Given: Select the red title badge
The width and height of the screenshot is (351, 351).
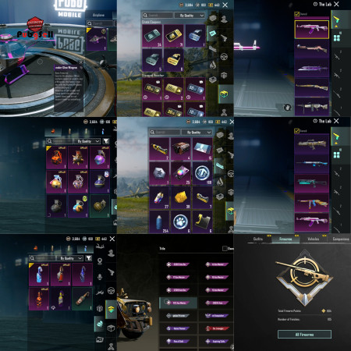Looking at the screenshot, I should [x=218, y=328].
